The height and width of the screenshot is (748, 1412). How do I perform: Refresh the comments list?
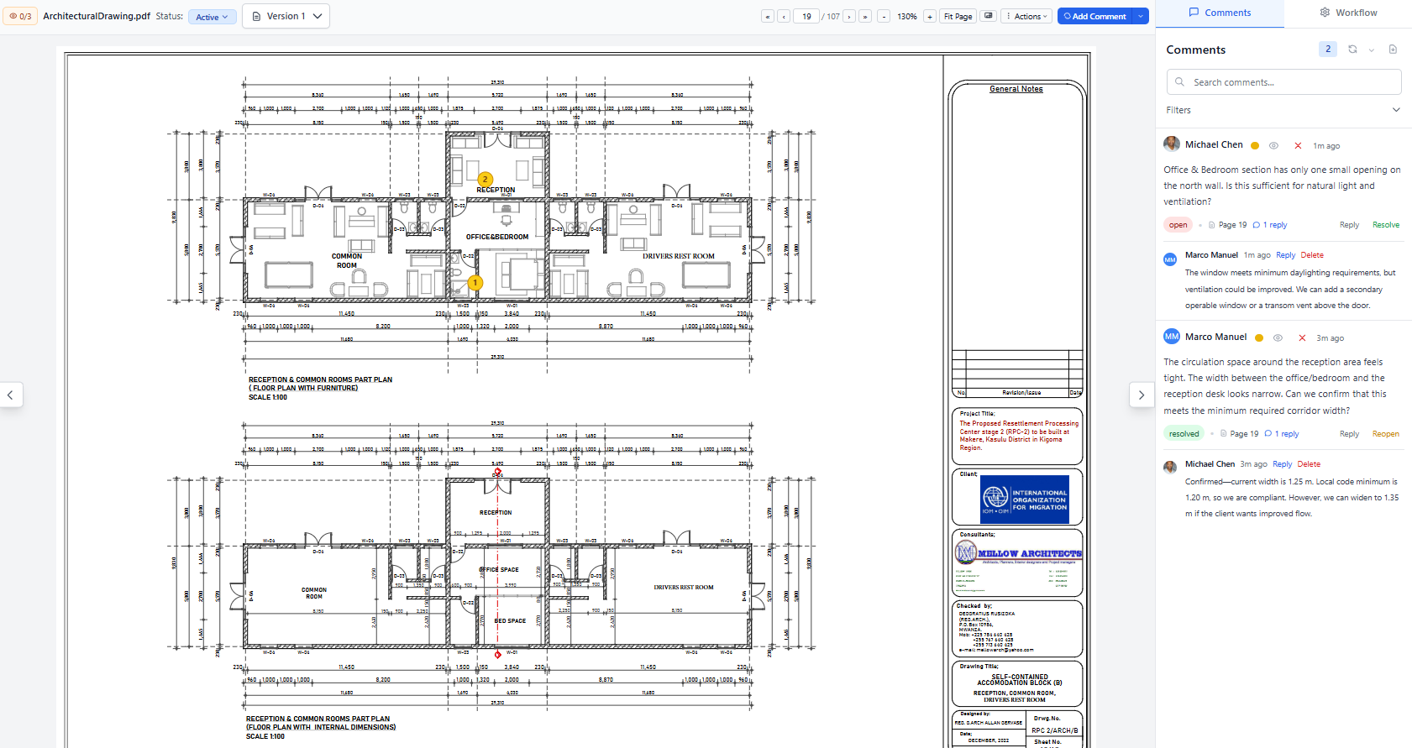pyautogui.click(x=1352, y=50)
